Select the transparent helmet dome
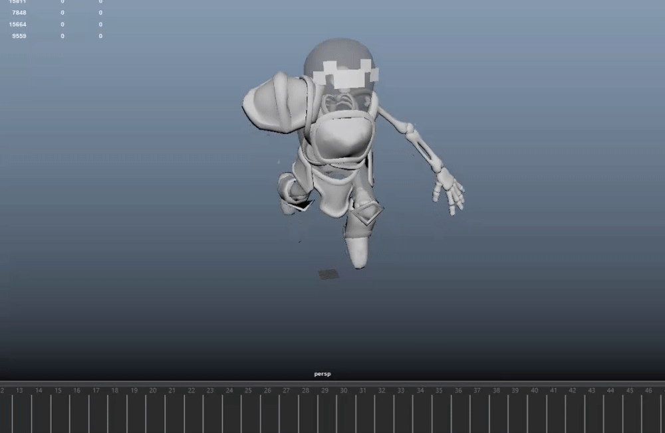The image size is (665, 433). (x=339, y=52)
